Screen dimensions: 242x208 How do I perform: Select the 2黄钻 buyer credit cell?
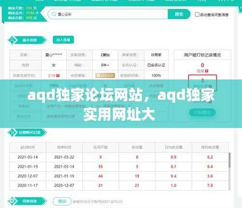105,55
